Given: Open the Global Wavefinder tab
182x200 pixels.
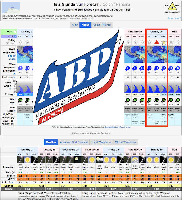Looking at the screenshot, I should click(x=126, y=142).
